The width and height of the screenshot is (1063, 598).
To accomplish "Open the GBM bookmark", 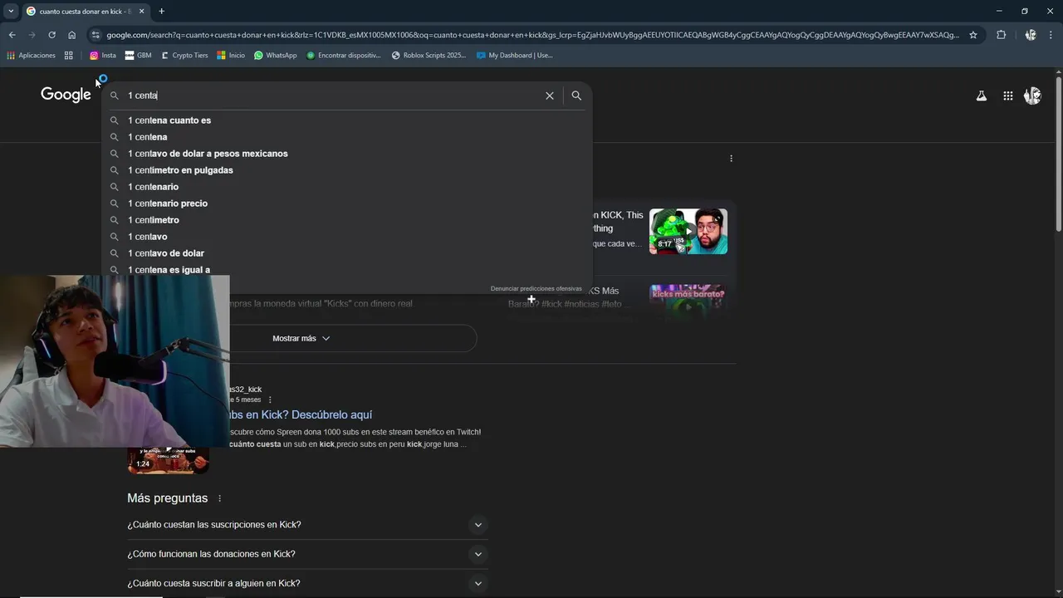I will pyautogui.click(x=138, y=56).
